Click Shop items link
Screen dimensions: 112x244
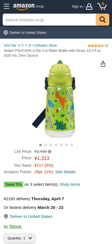click(x=70, y=184)
